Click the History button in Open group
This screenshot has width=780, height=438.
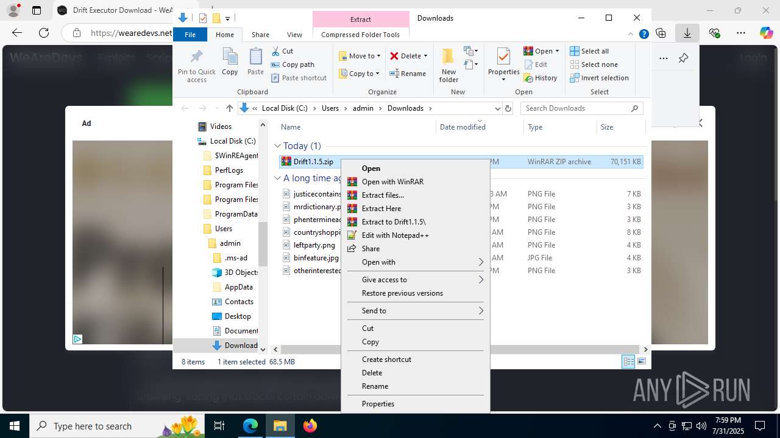click(x=541, y=78)
